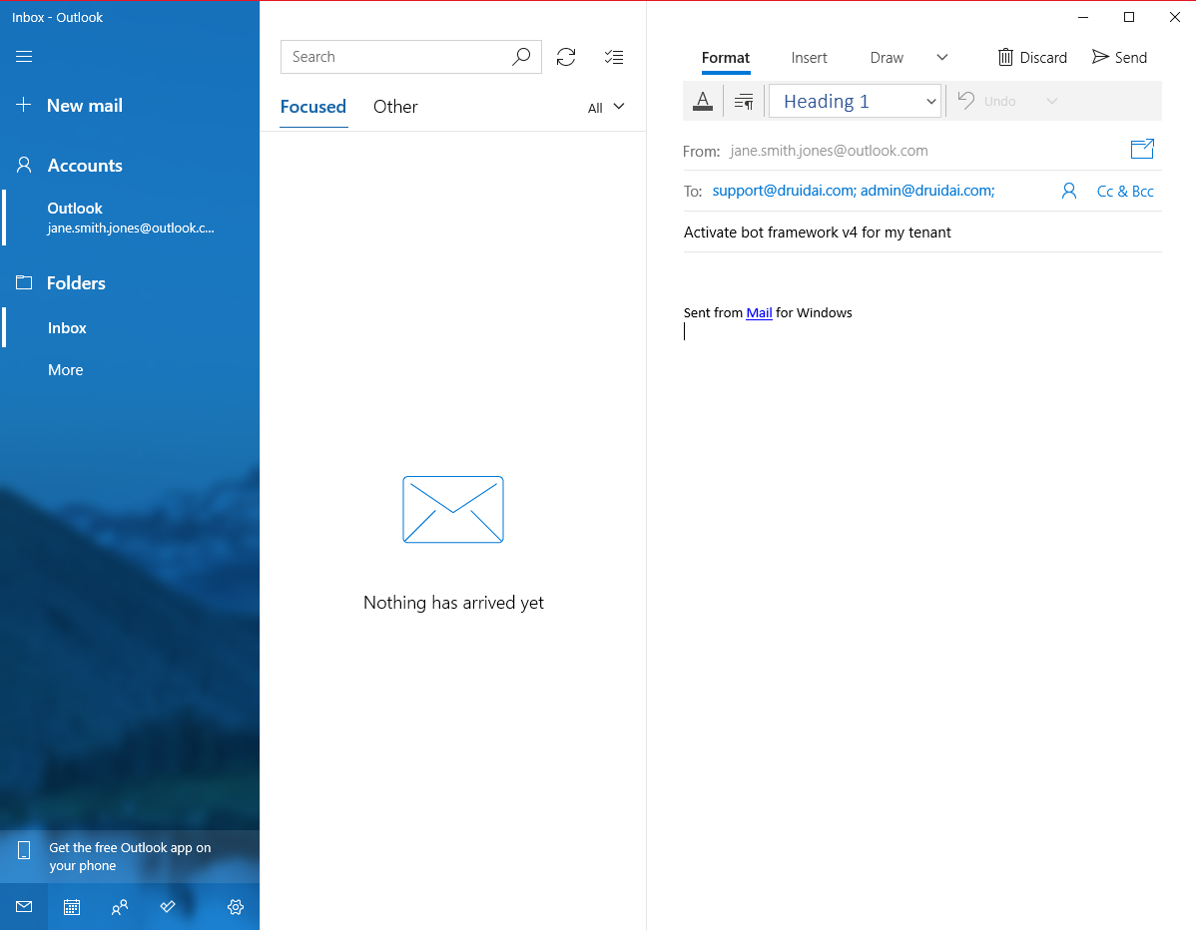Open font formatting A icon
This screenshot has height=930, width=1196.
tap(703, 101)
